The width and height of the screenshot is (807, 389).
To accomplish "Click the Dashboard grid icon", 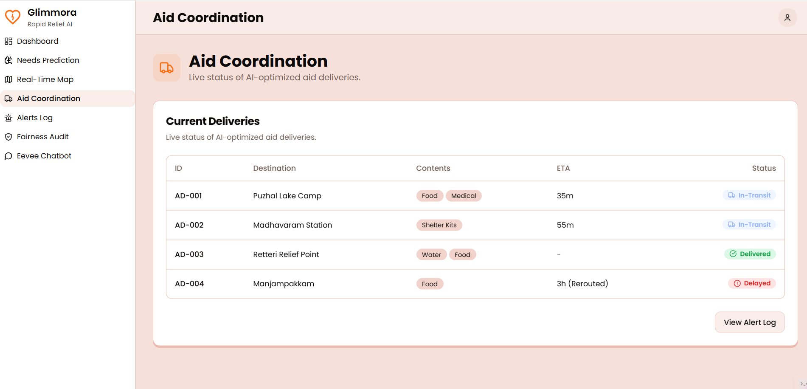I will click(x=8, y=41).
